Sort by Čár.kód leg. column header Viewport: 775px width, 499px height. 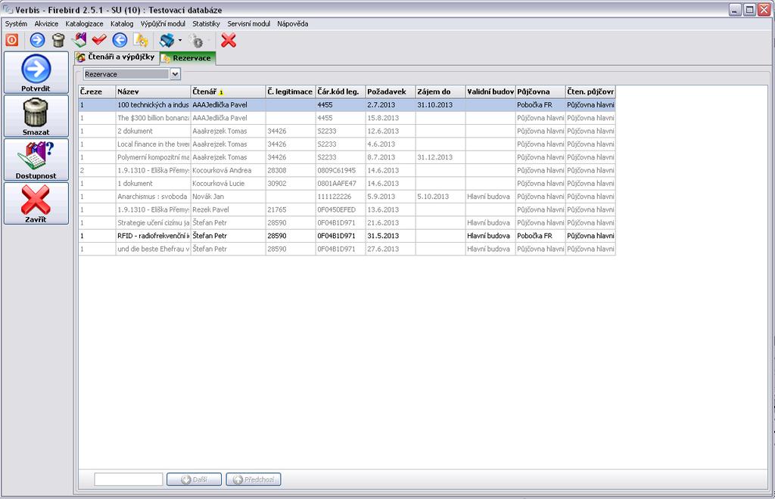341,91
